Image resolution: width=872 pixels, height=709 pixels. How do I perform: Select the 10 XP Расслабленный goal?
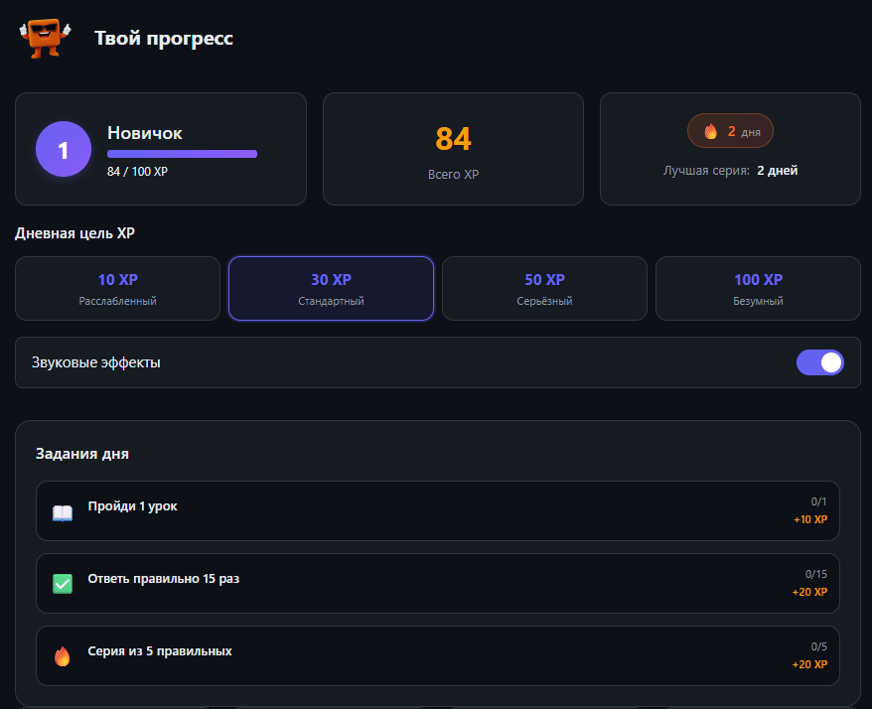click(x=117, y=289)
